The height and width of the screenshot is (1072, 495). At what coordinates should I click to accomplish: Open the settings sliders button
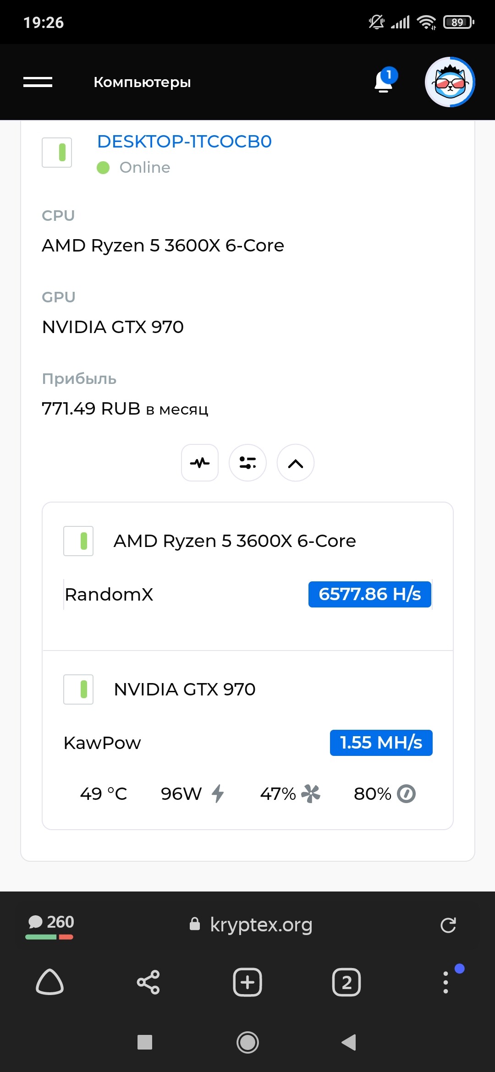click(x=247, y=463)
